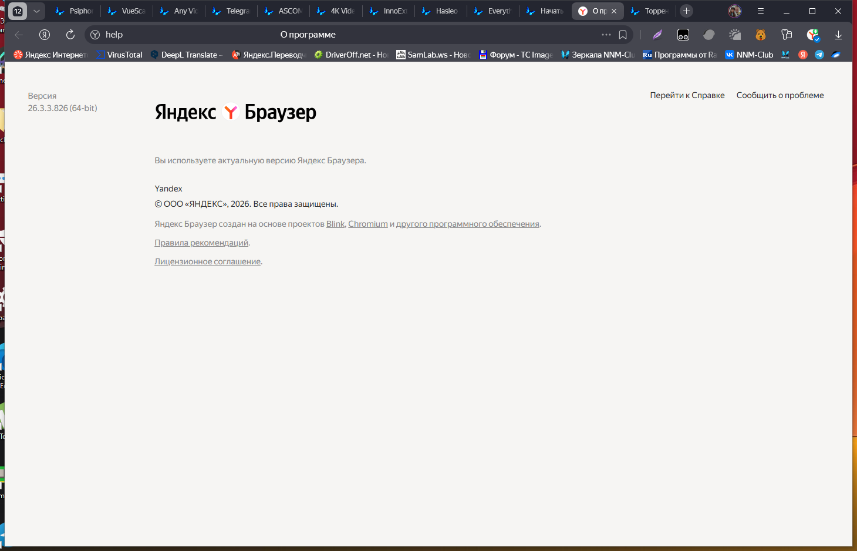Viewport: 857px width, 551px height.
Task: Select the Начать tab
Action: coord(545,11)
